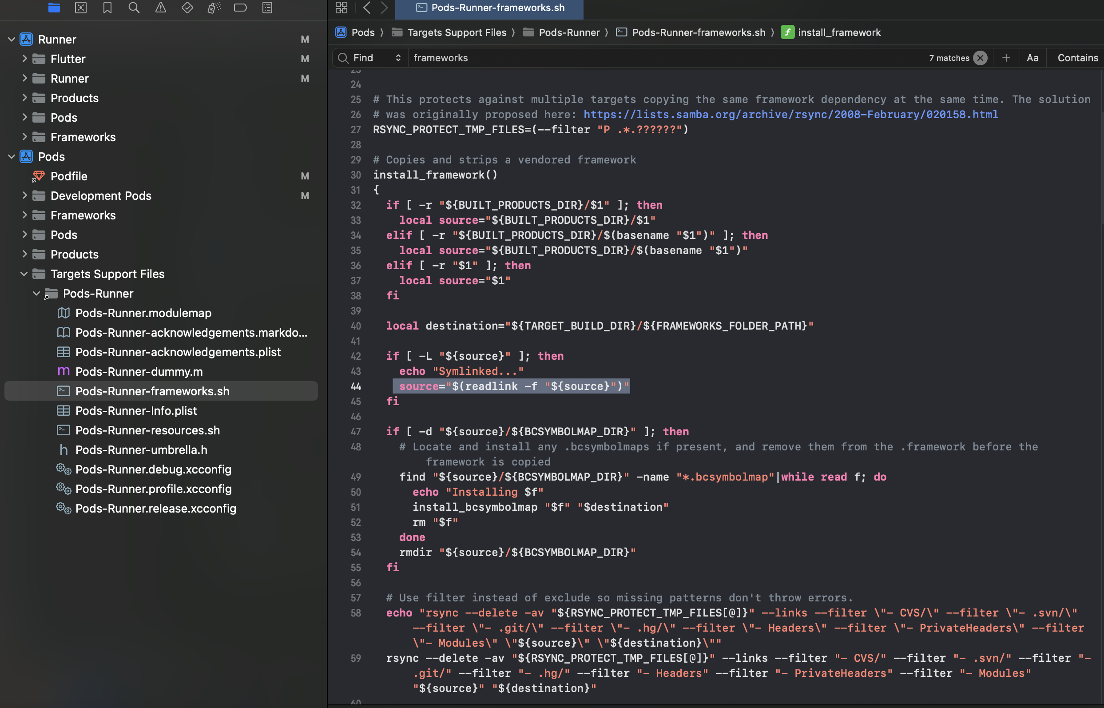Screen dimensions: 1104x708
Task: Open the Report navigator icon
Action: click(267, 8)
